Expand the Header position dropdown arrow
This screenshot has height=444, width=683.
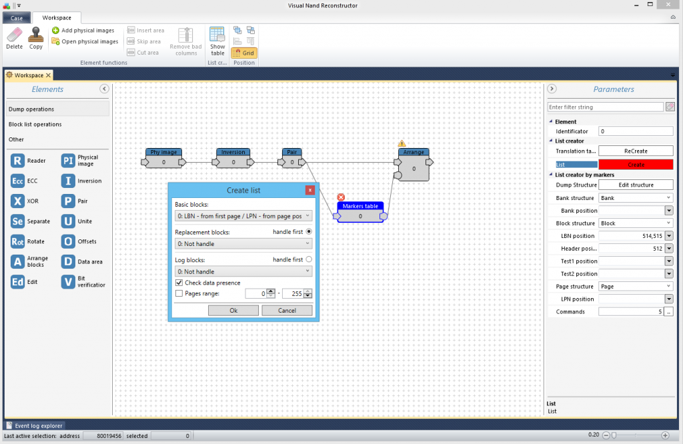669,249
